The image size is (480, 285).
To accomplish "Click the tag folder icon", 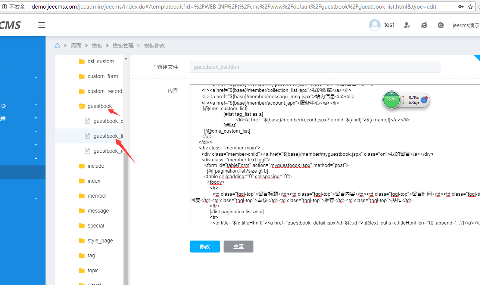I will pos(82,255).
